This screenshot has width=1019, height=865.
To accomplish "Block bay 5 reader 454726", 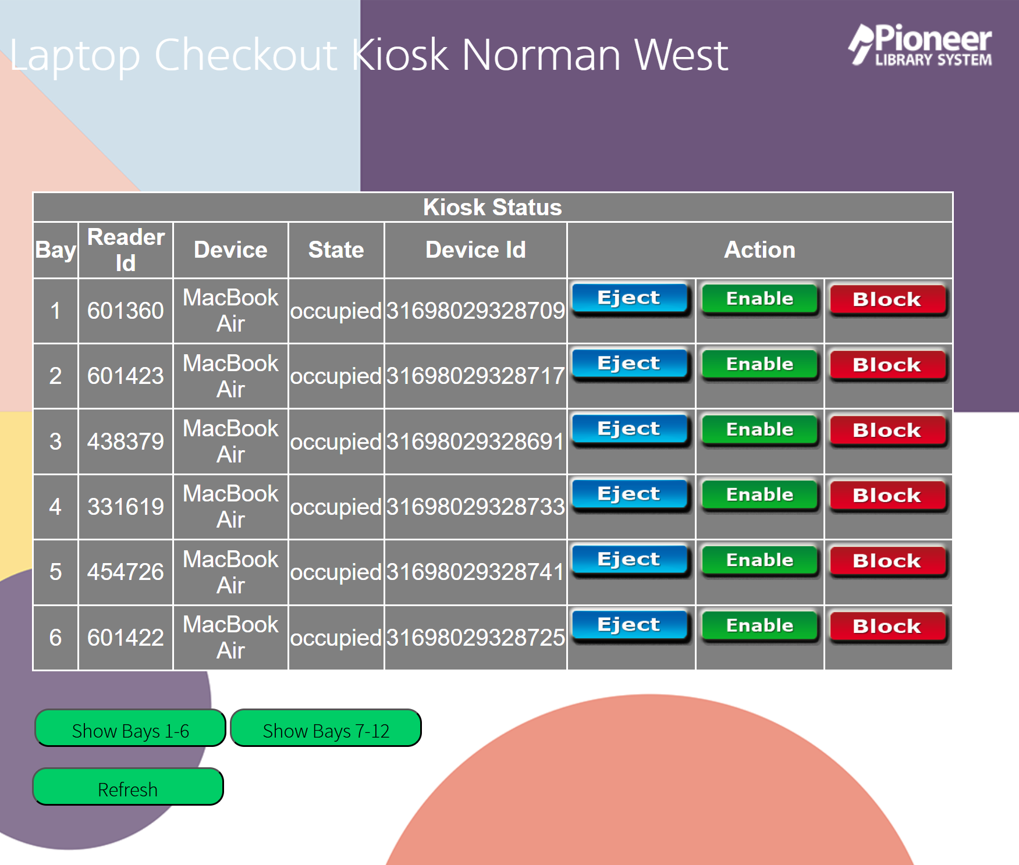I will click(887, 561).
